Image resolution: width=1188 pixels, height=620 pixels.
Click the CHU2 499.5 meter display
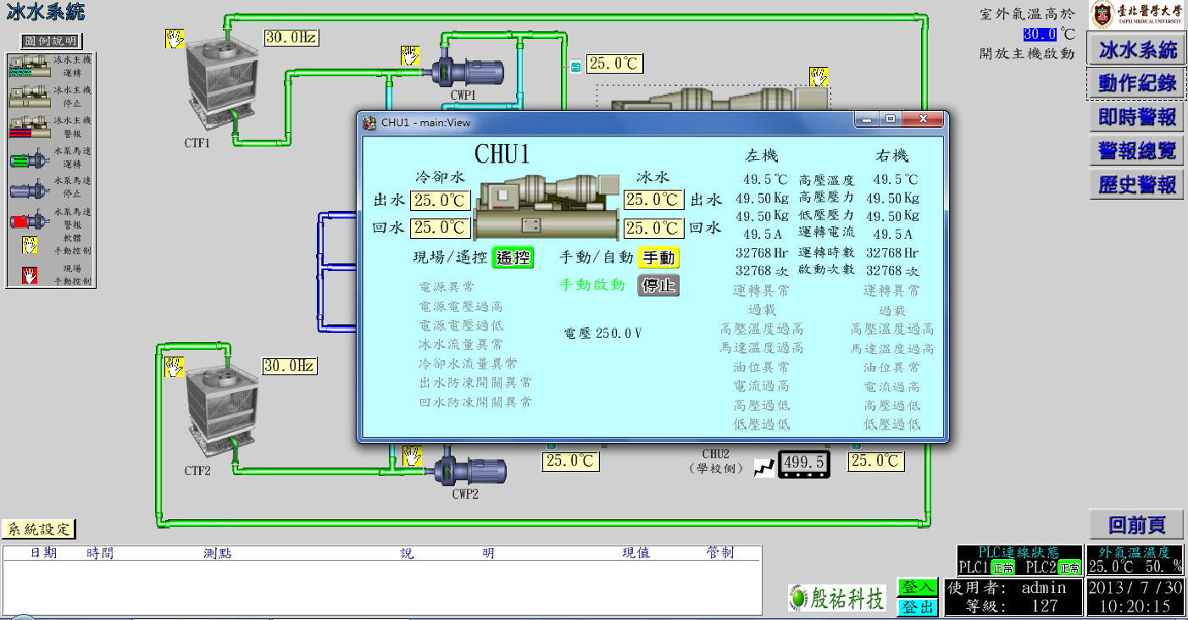[x=804, y=463]
